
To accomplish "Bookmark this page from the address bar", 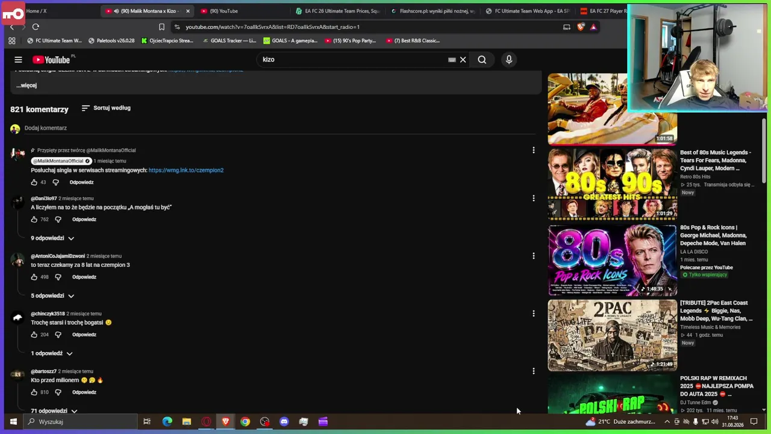I will [161, 27].
